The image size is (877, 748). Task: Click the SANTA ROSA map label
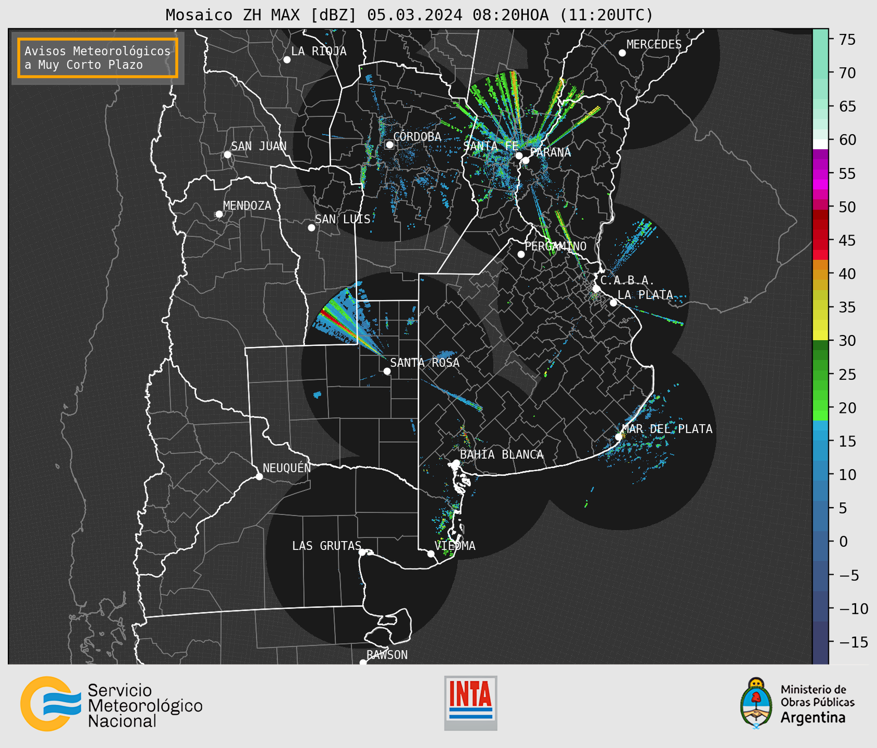click(425, 363)
